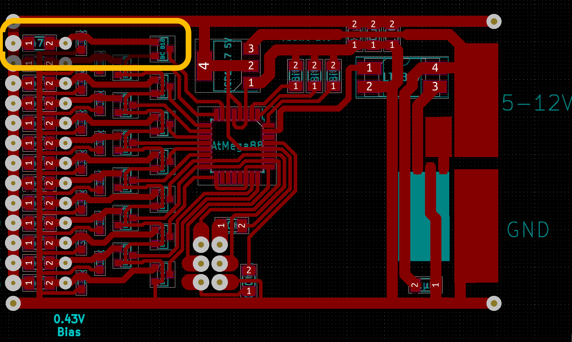Click the BC 818 transistor label
This screenshot has width=572, height=342.
point(162,49)
